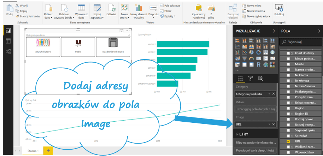This screenshot has width=323, height=156.
Task: Open Format paint roller tab in Wizualizacje
Action: tap(250, 78)
